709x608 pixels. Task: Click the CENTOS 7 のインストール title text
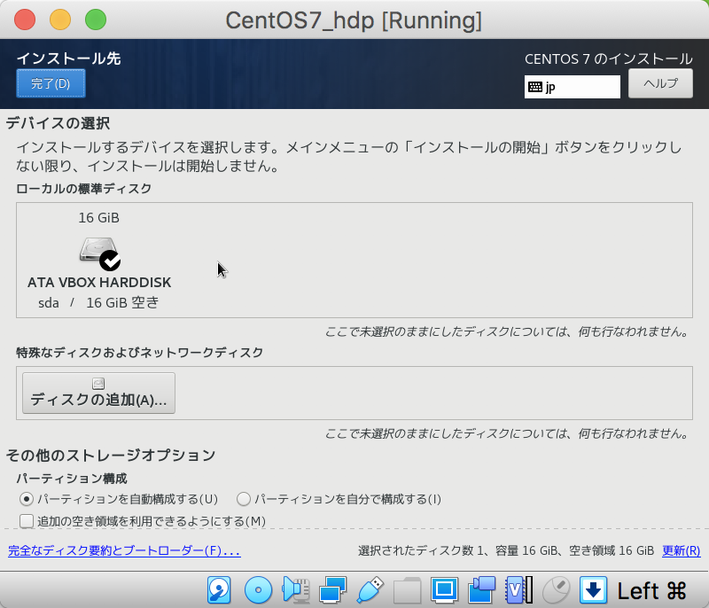click(609, 58)
